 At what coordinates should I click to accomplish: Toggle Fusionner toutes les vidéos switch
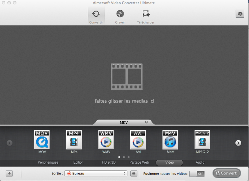(x=197, y=174)
